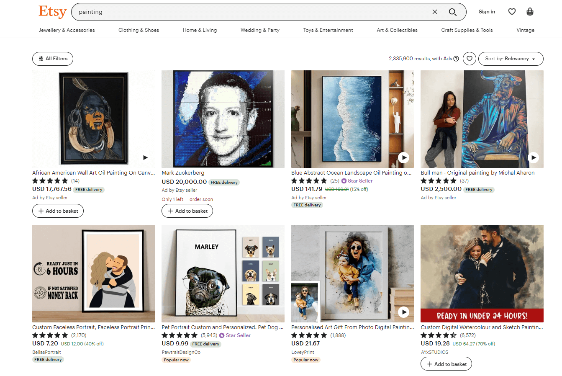562x376 pixels.
Task: Click the Etsy logo
Action: [53, 12]
